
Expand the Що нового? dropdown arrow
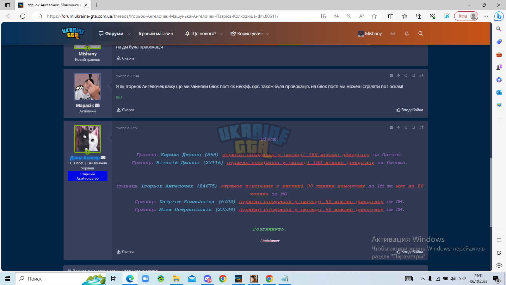(x=221, y=34)
